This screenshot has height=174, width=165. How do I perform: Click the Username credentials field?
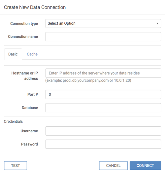(x=103, y=131)
